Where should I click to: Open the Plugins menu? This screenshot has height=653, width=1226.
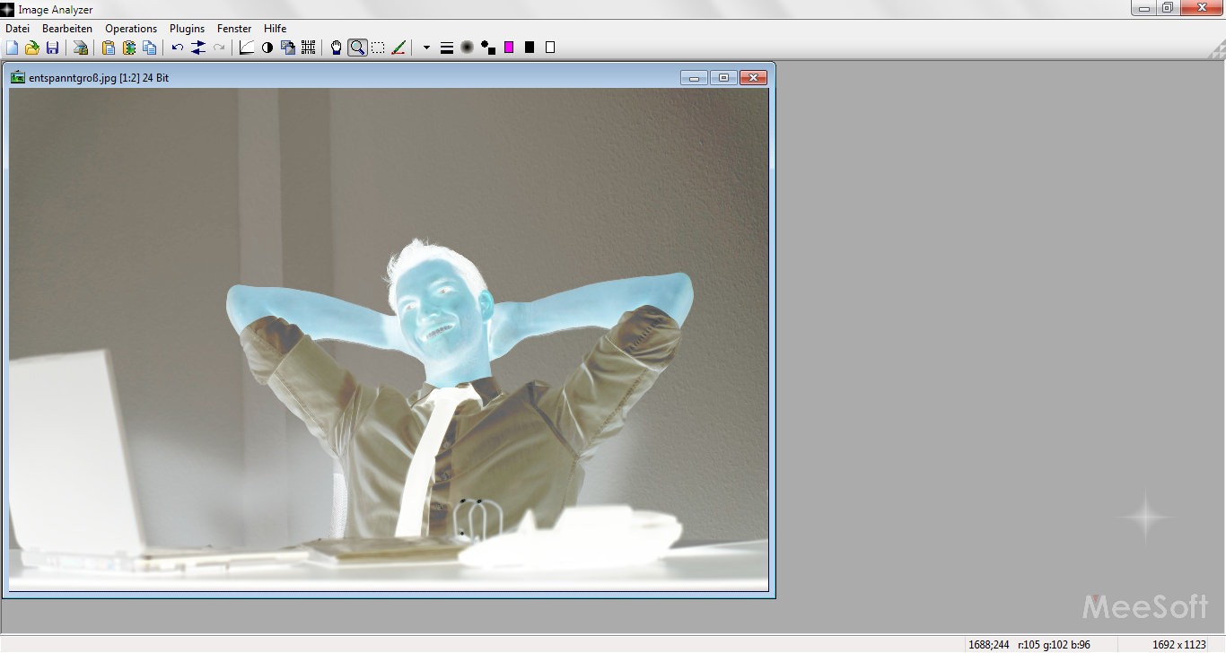[x=187, y=29]
